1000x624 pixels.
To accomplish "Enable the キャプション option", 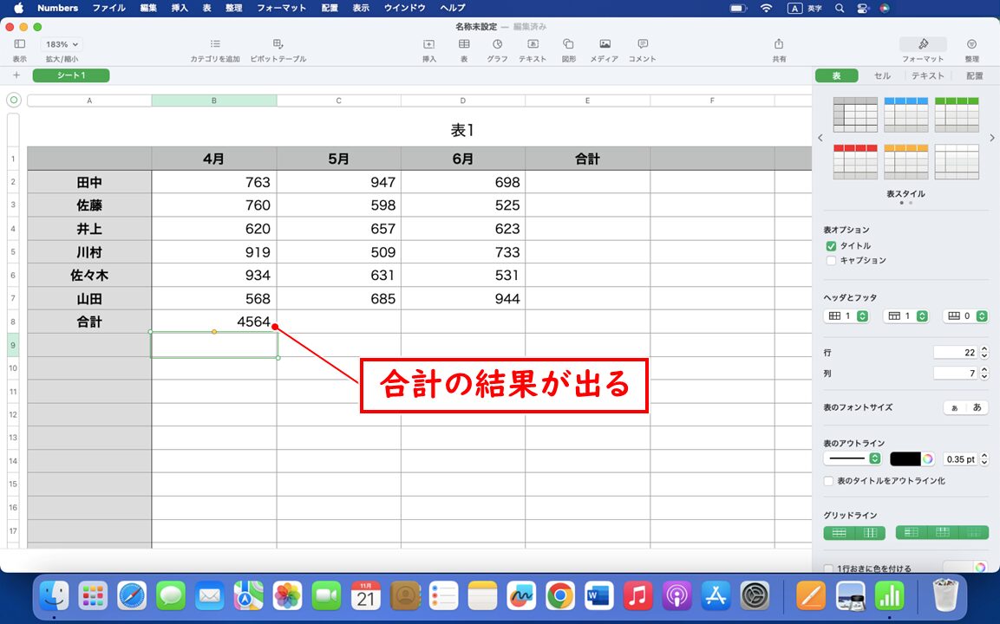I will click(x=831, y=260).
